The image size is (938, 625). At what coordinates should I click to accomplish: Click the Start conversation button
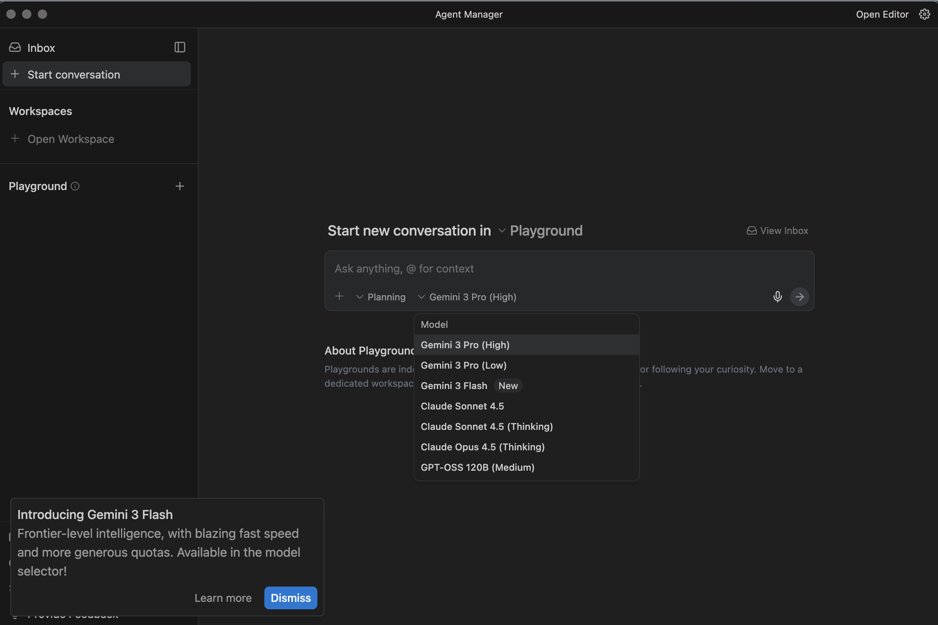(97, 74)
